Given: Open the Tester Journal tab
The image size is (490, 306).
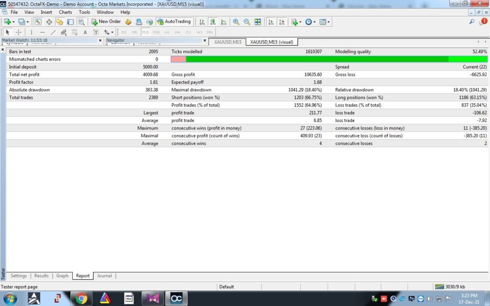Looking at the screenshot, I should point(104,276).
